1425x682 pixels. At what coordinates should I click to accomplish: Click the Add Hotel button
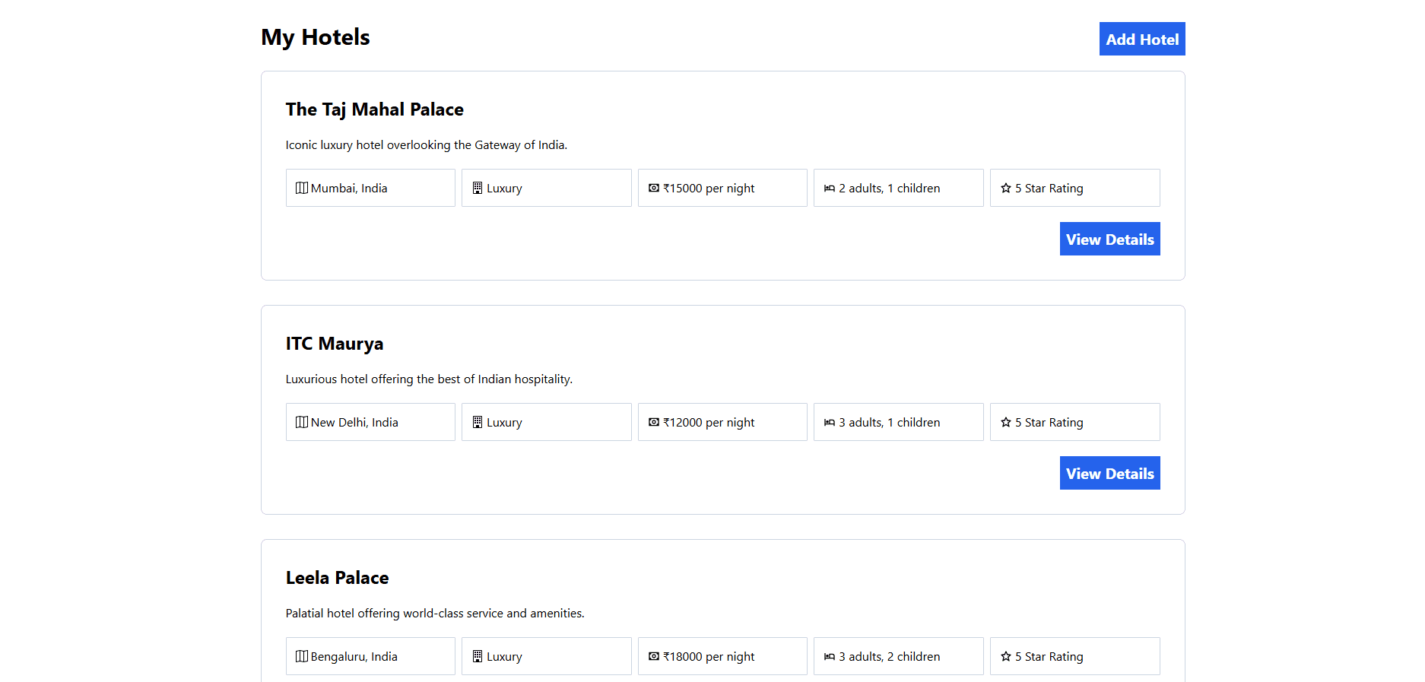(x=1142, y=39)
